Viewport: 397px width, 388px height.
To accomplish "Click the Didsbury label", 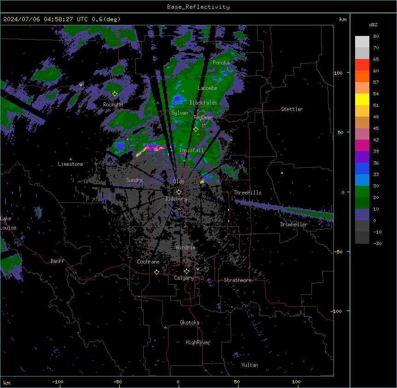I will [176, 199].
